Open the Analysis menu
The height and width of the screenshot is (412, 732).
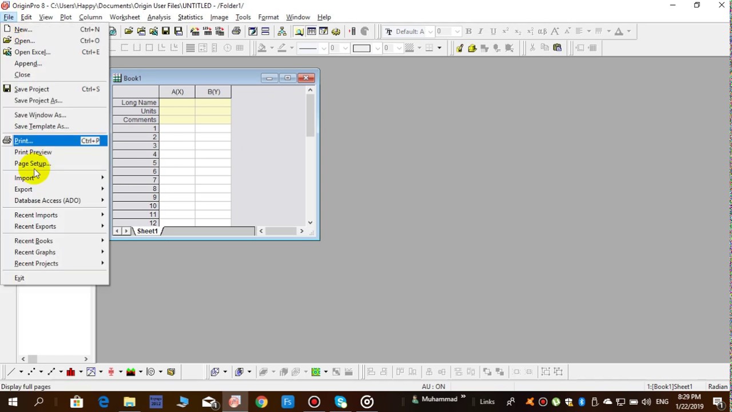[x=159, y=17]
